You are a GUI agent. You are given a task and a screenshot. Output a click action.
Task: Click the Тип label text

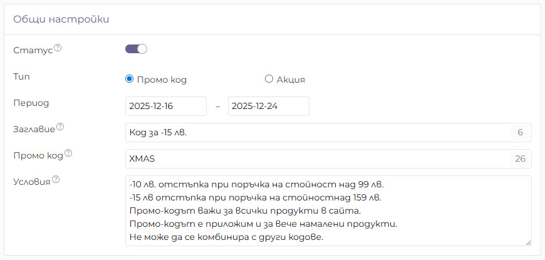[21, 76]
